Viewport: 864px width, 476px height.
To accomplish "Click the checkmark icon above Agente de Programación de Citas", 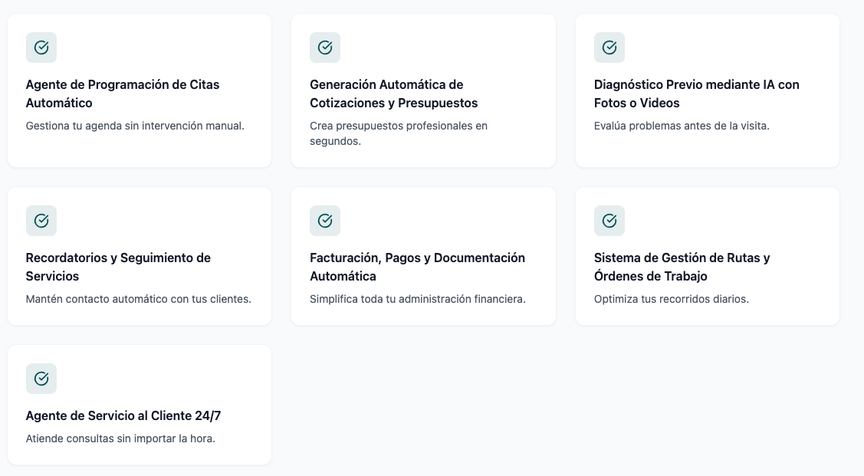I will (x=41, y=48).
